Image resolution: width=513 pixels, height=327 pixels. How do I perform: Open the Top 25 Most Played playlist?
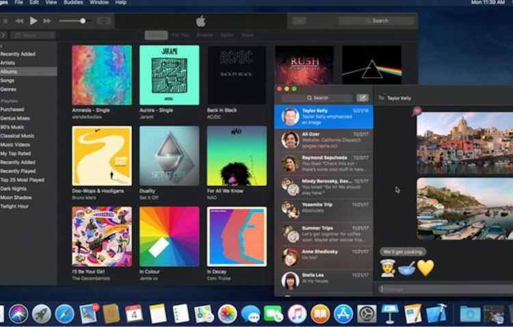pyautogui.click(x=28, y=180)
